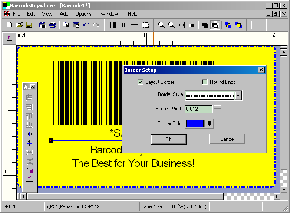The width and height of the screenshot is (290, 213).
Task: Click the yellow-over-blue order icon
Action: [238, 25]
